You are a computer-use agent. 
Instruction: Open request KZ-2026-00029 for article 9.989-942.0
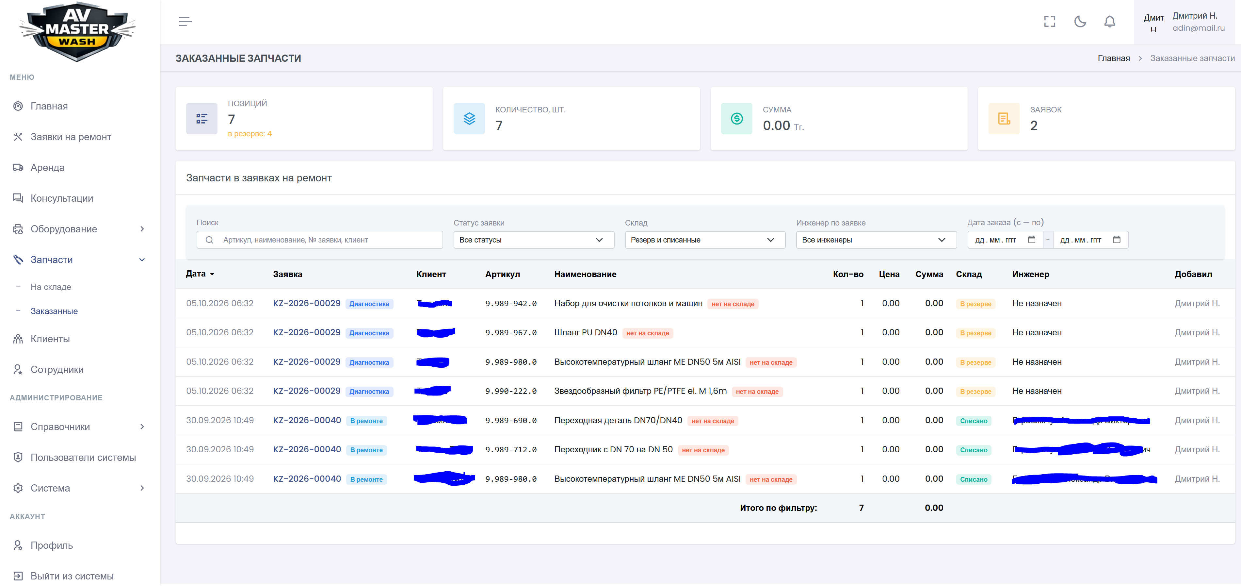[x=306, y=303]
